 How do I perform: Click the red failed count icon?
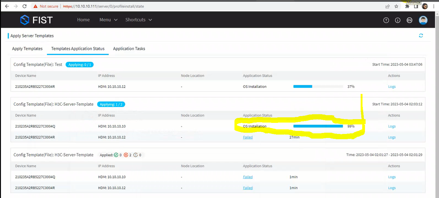[126, 155]
